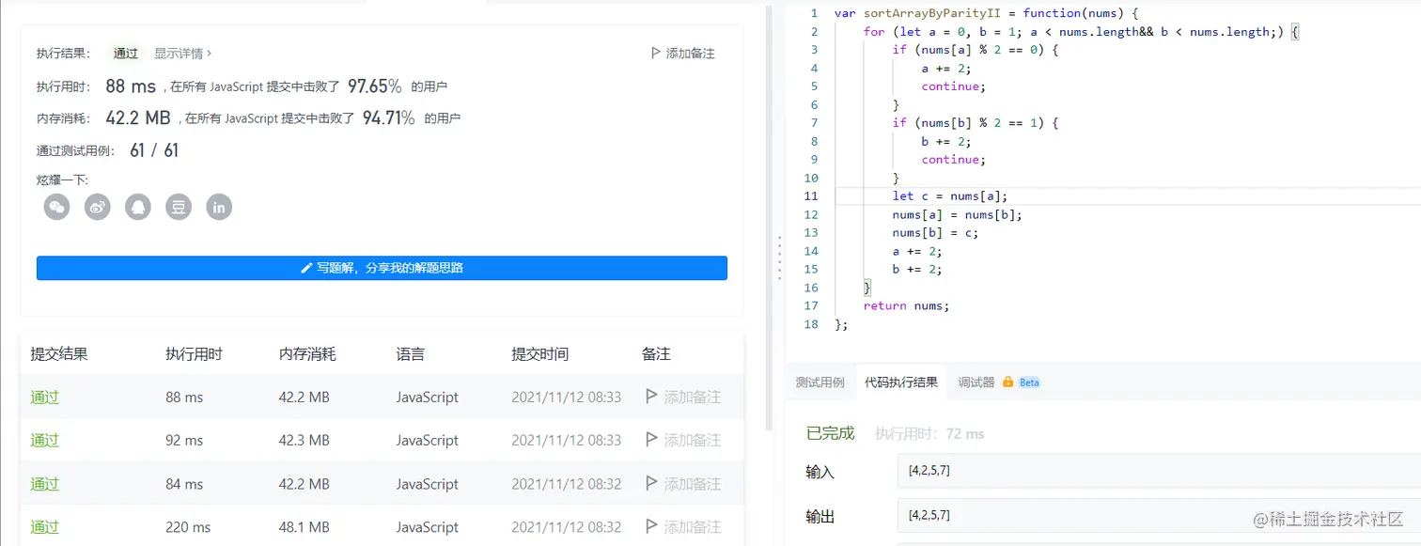1421x546 pixels.
Task: Click the 已完成 status text
Action: point(831,433)
